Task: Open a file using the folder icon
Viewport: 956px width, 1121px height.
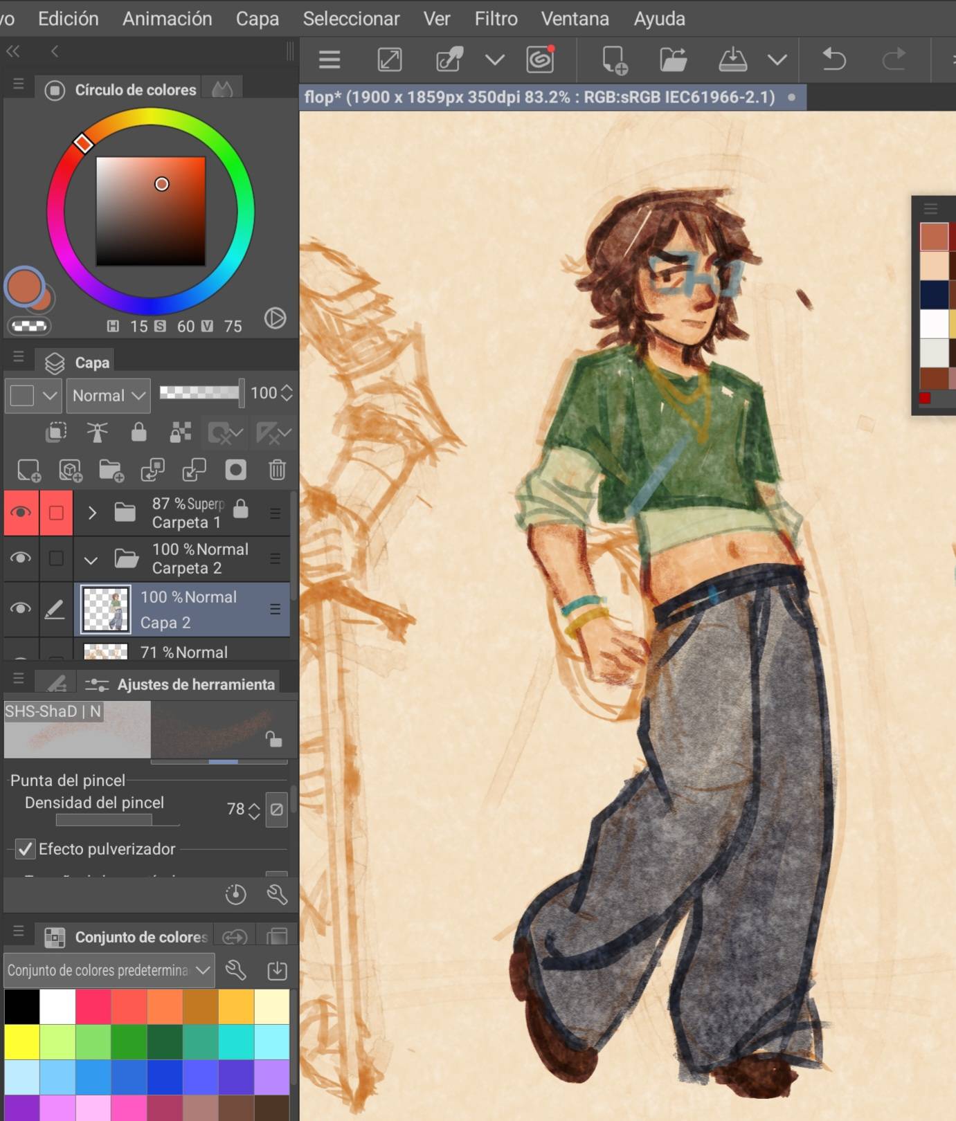Action: point(673,60)
